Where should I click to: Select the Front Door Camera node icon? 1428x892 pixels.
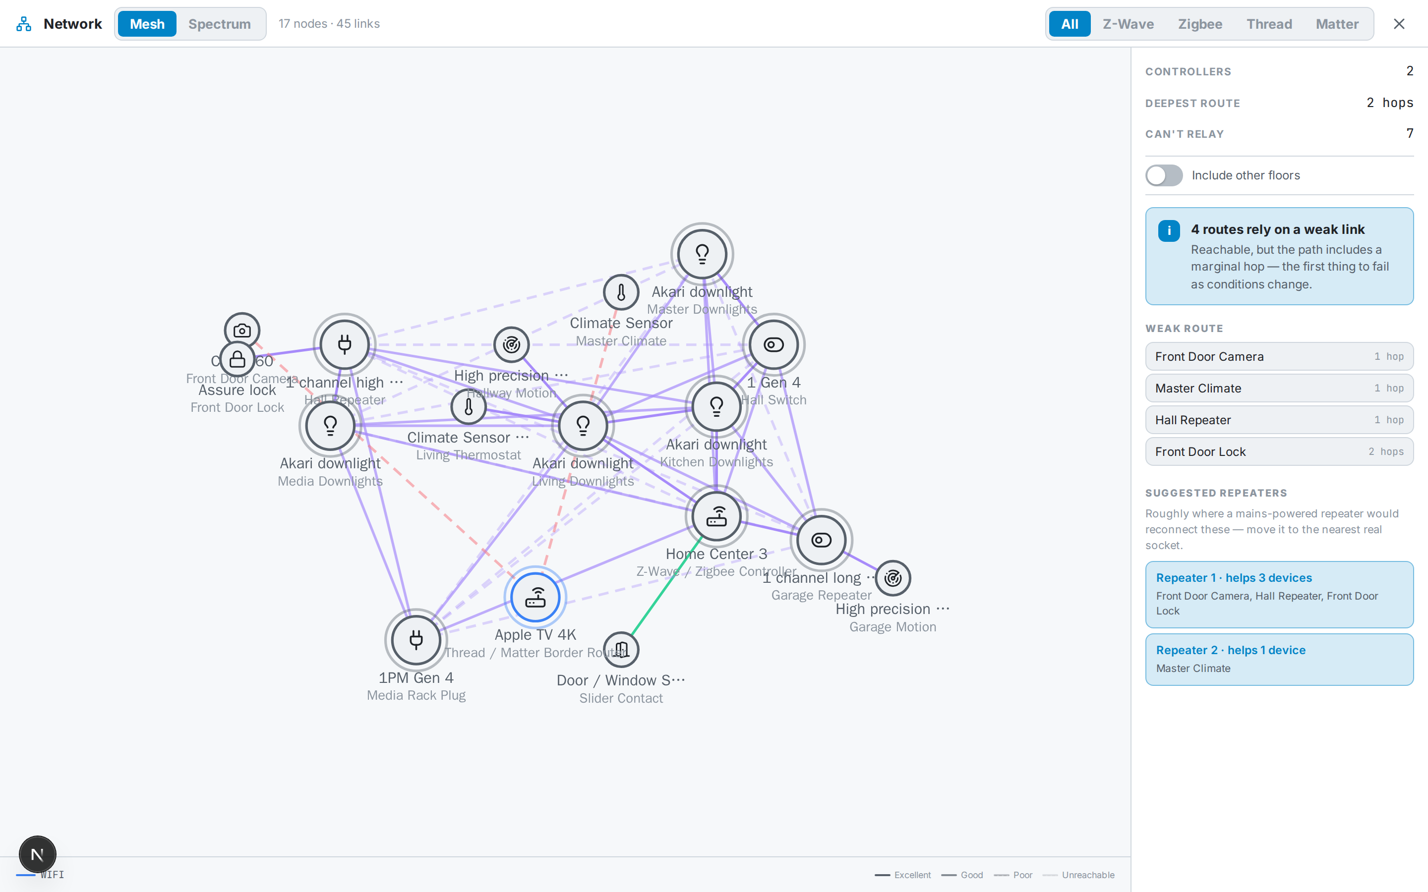click(x=242, y=330)
